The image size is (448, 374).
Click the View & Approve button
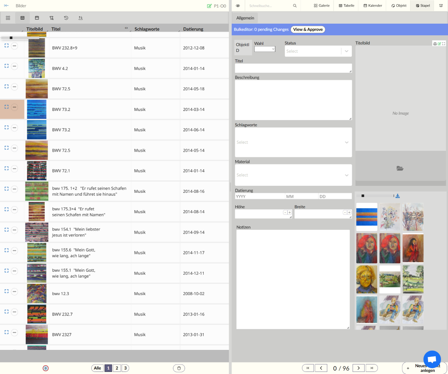click(308, 30)
